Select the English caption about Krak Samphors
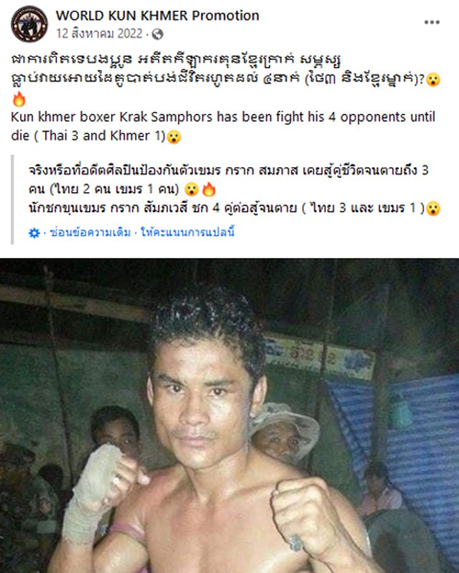The width and height of the screenshot is (459, 573). (223, 126)
